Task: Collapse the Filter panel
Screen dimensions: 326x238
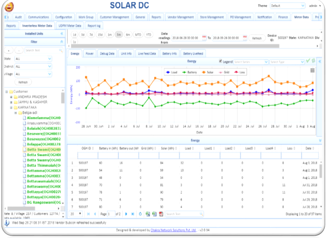Action: click(x=62, y=42)
